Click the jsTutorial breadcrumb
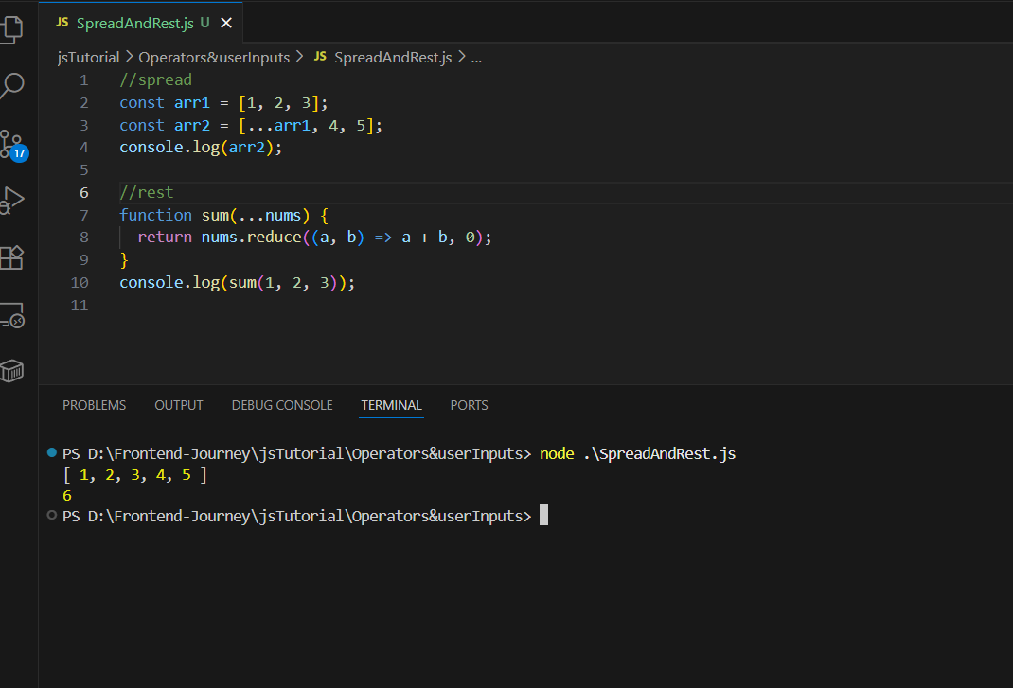Screen dimensions: 1013x688 [x=88, y=58]
